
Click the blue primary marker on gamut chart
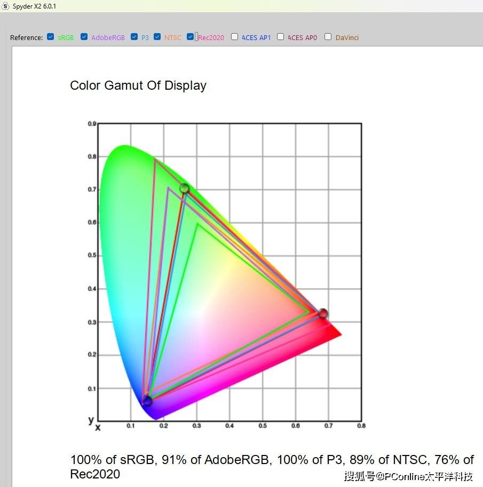147,400
